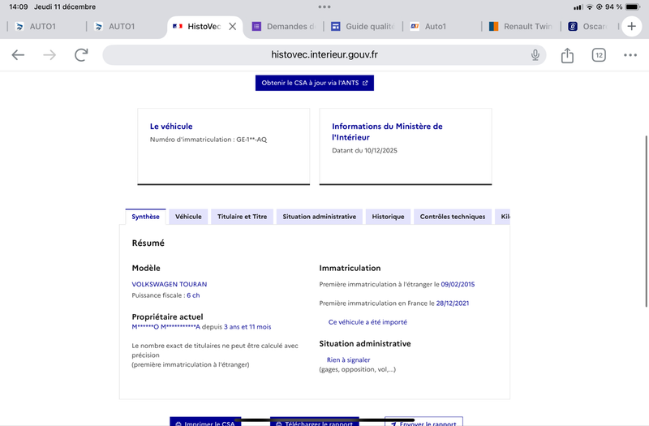649x426 pixels.
Task: Show the Contrôles techniques tab
Action: (452, 217)
